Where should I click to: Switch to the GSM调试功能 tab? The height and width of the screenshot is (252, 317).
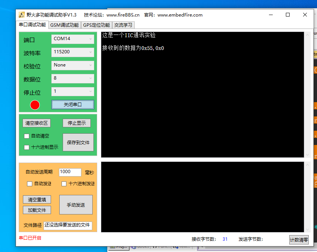65,25
